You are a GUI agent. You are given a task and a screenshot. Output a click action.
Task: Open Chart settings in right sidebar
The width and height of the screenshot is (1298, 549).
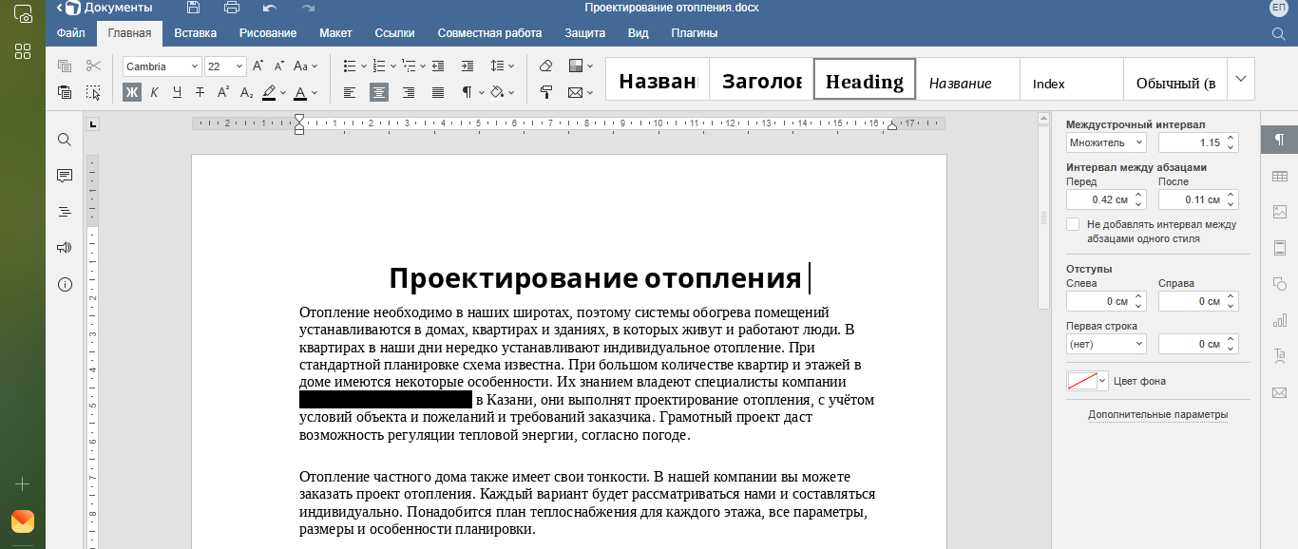1279,320
